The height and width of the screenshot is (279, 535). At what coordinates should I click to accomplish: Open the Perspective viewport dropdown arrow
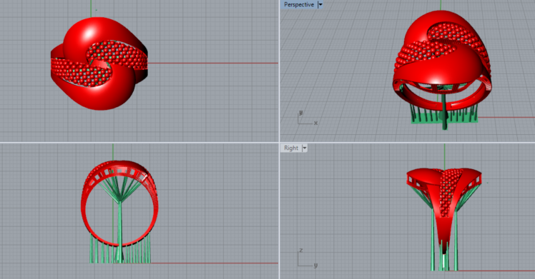[x=320, y=4]
